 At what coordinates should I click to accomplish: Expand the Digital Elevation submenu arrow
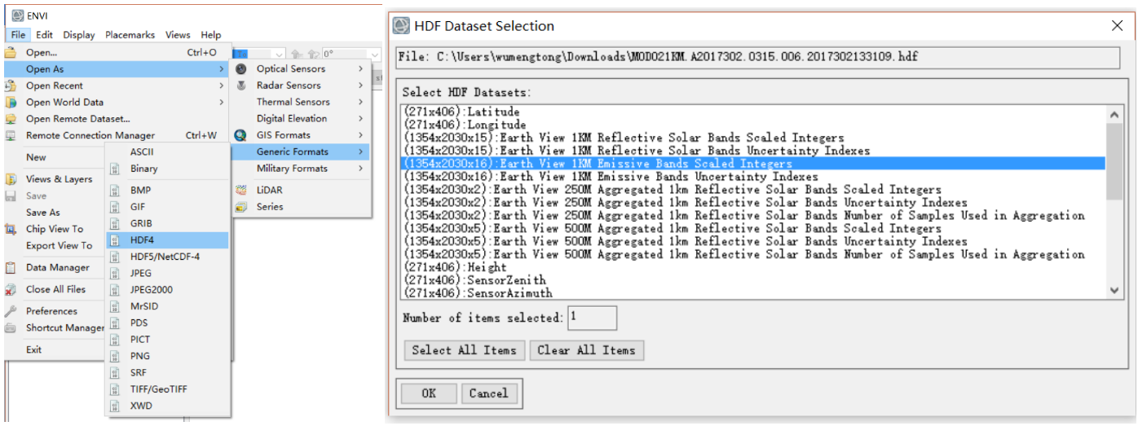360,118
